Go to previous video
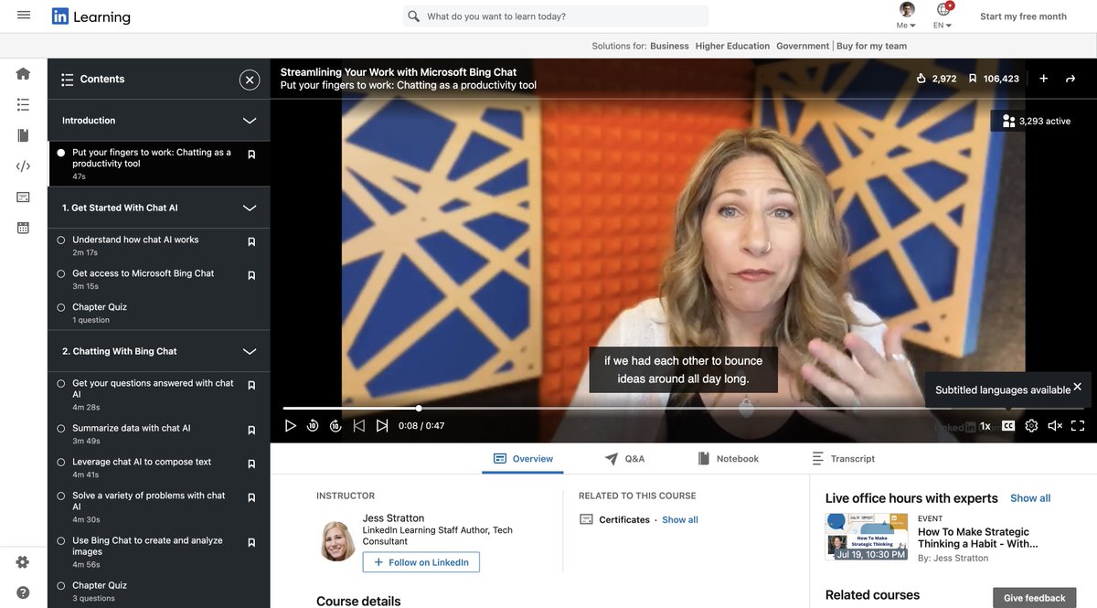This screenshot has width=1097, height=608. (359, 425)
